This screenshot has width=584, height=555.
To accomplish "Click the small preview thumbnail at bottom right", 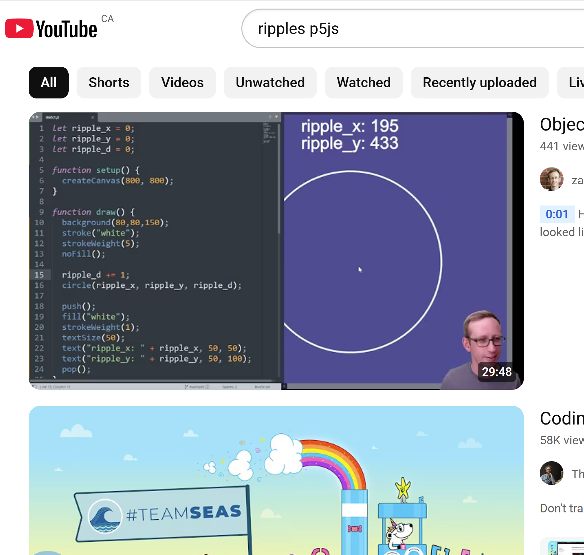I will (565, 547).
